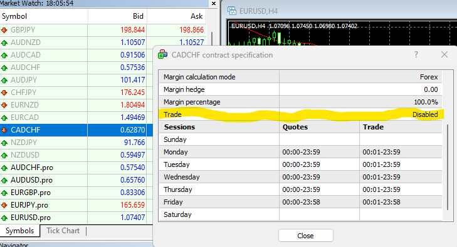Image resolution: width=457 pixels, height=247 pixels.
Task: Click the green up arrow icon beside AUDCHF.pro
Action: point(4,168)
